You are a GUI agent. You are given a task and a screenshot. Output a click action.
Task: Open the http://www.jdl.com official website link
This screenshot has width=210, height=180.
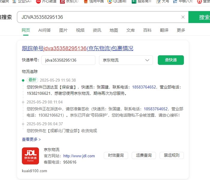79,156
